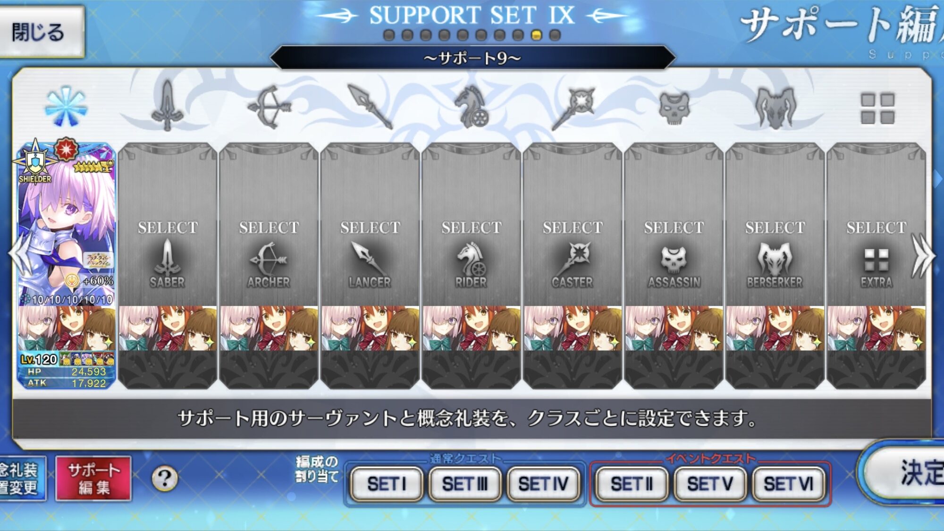Viewport: 944px width, 531px height.
Task: Open the Shielder Mash servant card
Action: point(66,265)
